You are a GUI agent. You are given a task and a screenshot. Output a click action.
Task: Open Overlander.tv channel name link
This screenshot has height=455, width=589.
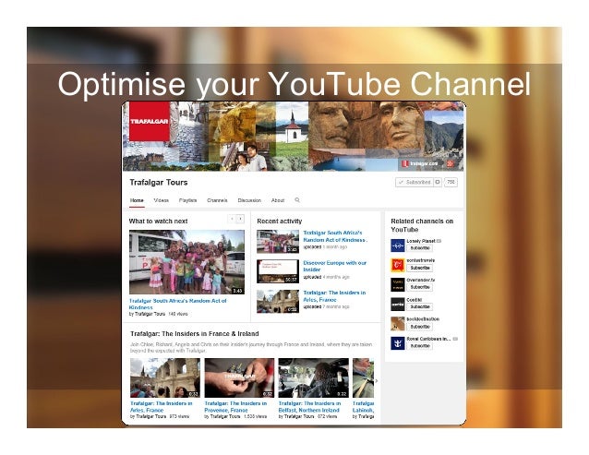click(421, 280)
